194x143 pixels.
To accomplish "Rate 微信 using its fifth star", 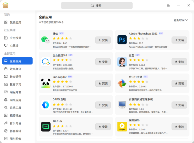I will tap(71, 38).
